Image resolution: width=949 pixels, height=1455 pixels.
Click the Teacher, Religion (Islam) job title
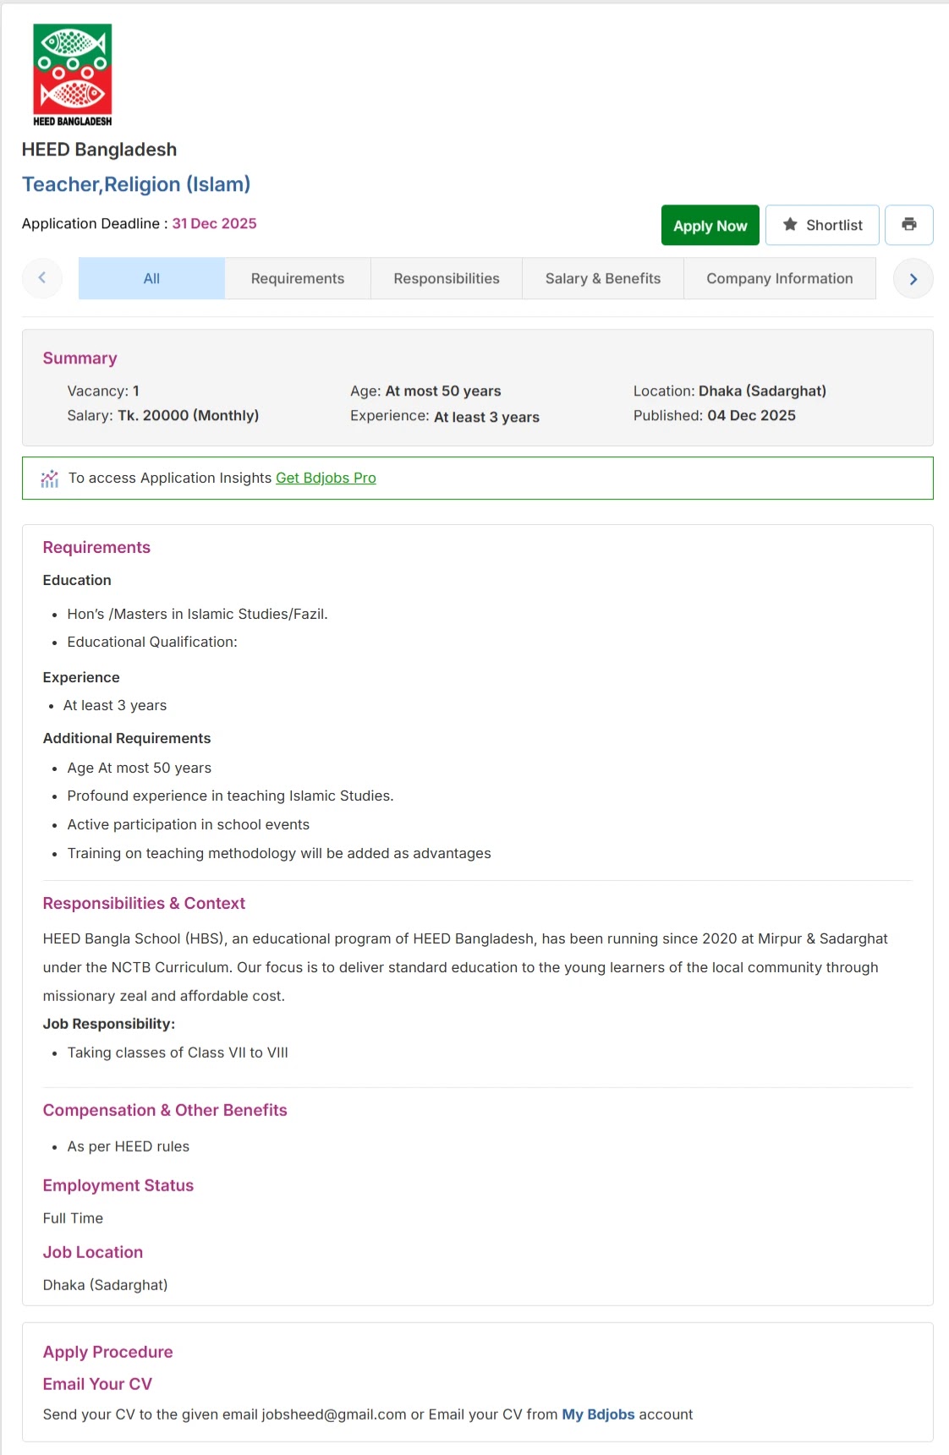click(x=136, y=184)
